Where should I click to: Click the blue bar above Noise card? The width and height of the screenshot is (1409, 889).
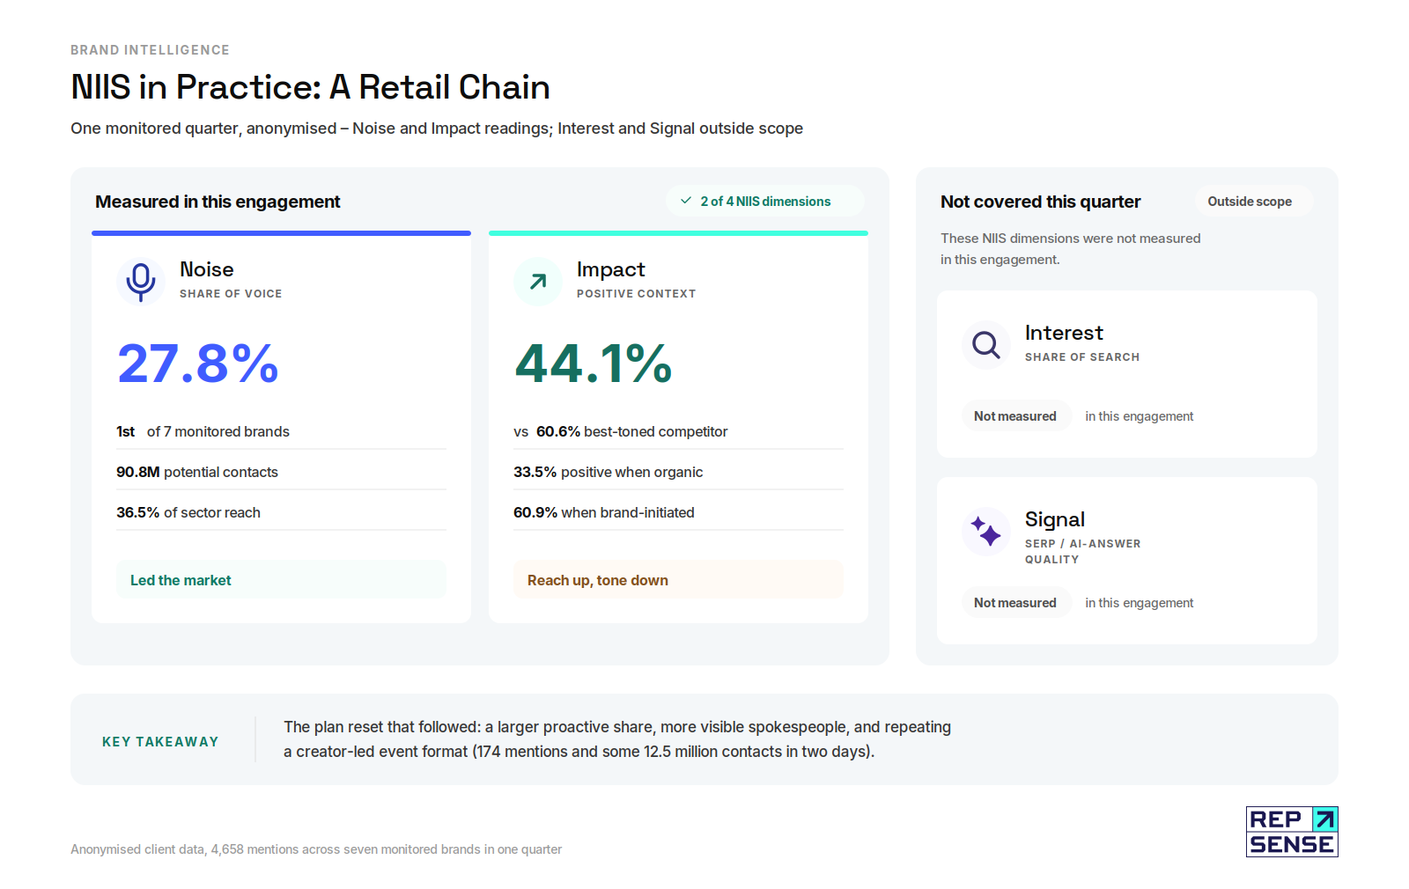coord(281,233)
